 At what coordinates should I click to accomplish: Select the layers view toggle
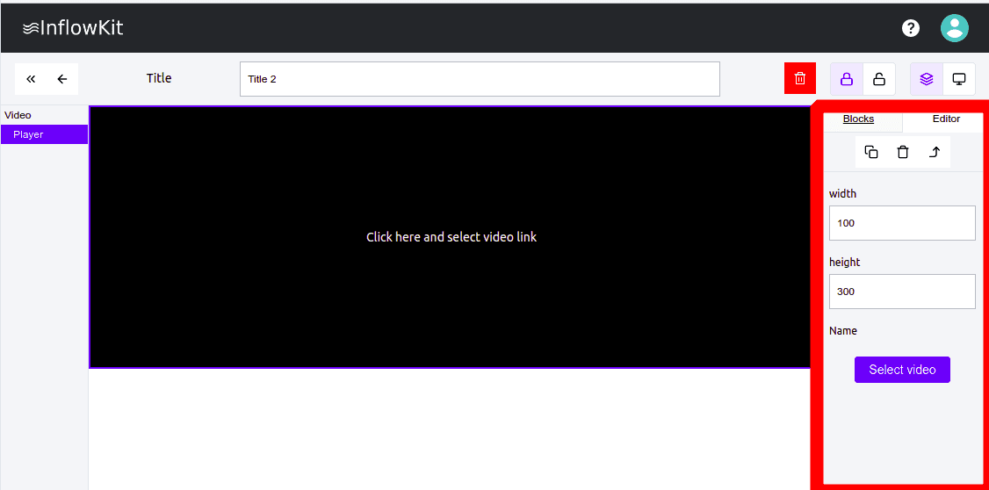tap(927, 79)
